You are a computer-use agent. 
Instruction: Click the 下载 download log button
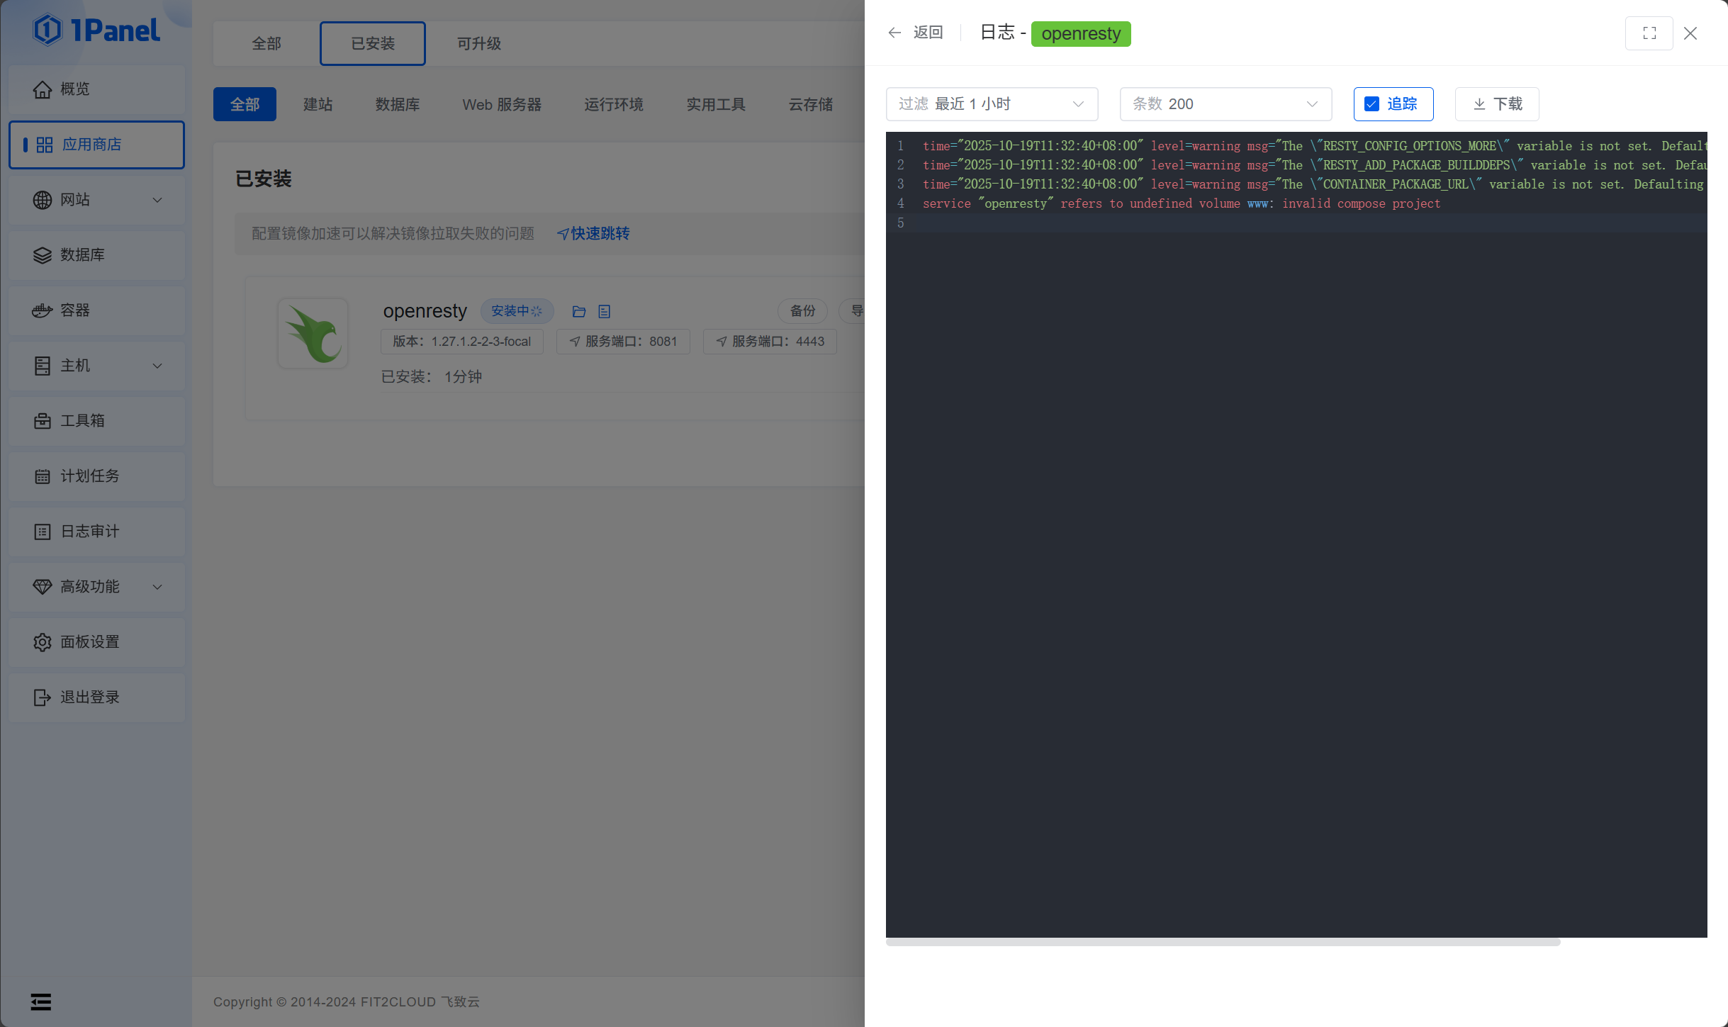[1496, 104]
